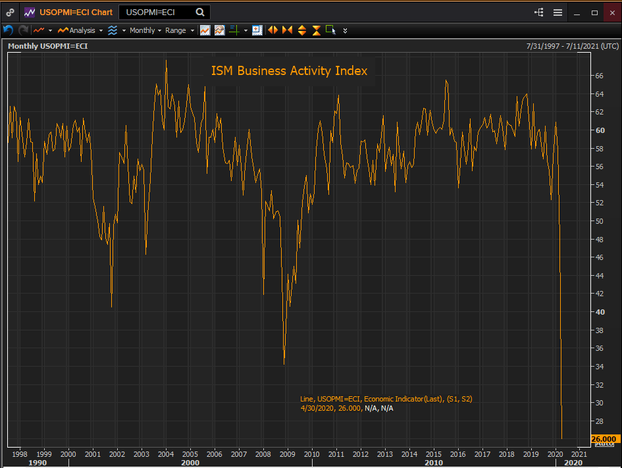This screenshot has width=622, height=468.
Task: Open the Analysis menu
Action: pos(81,30)
